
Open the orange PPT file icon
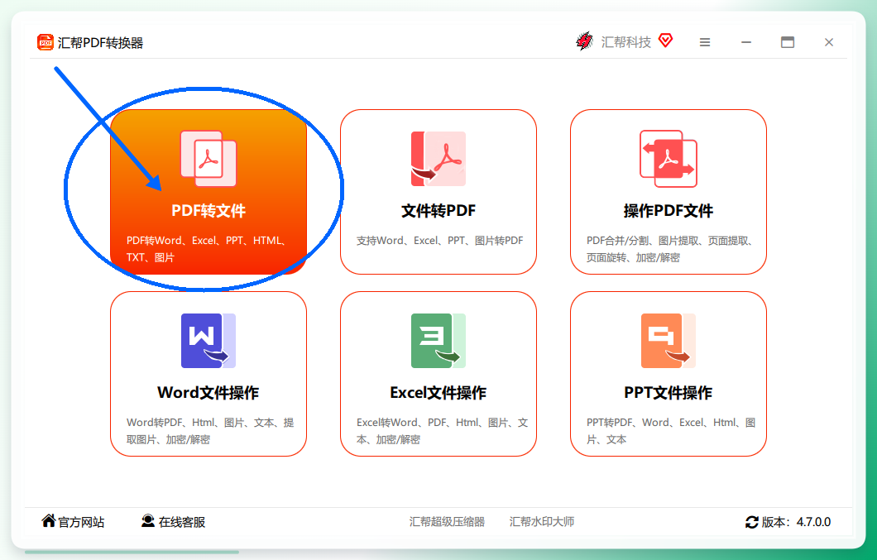[669, 341]
